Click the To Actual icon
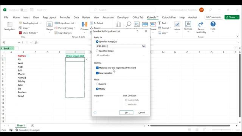 [x=92, y=23]
